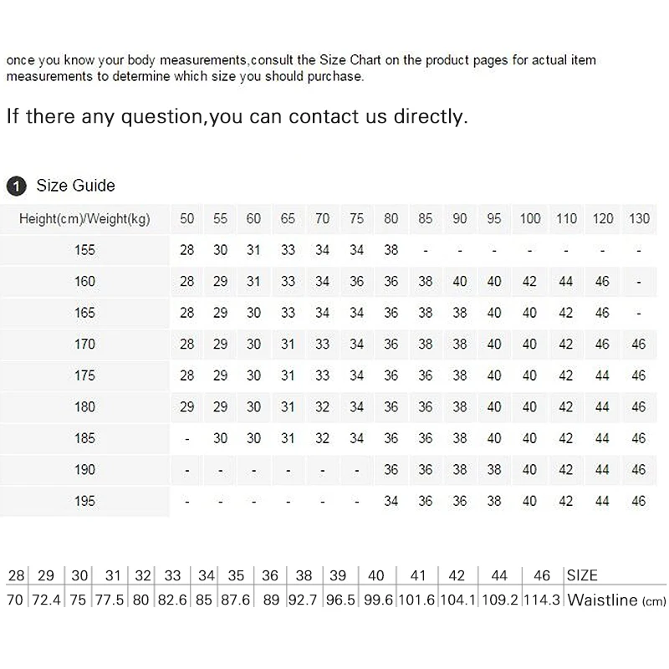Viewport: 669px width, 669px height.
Task: Click the SIZE label in waistline table
Action: coord(582,575)
